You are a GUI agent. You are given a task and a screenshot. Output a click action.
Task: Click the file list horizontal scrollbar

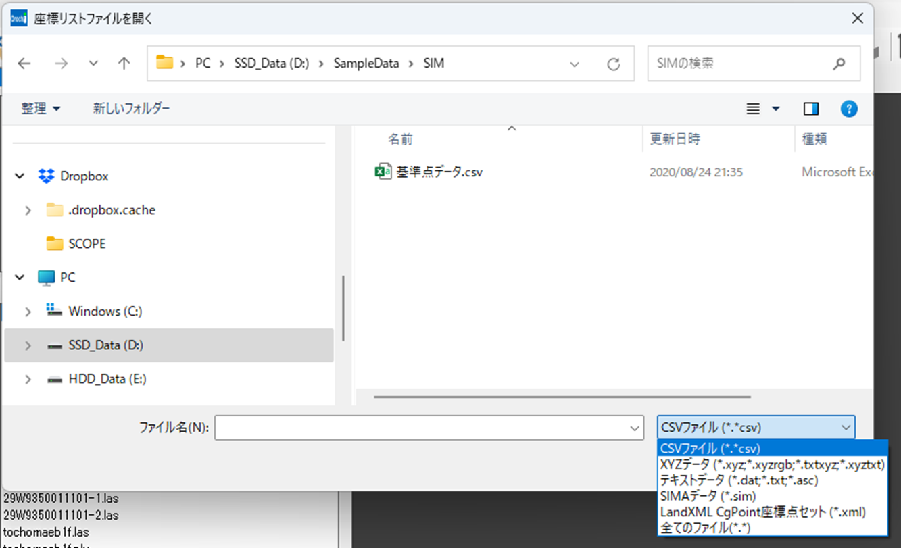[562, 397]
